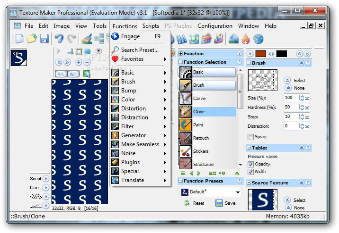Click the Hardness (%) input field

pyautogui.click(x=291, y=107)
